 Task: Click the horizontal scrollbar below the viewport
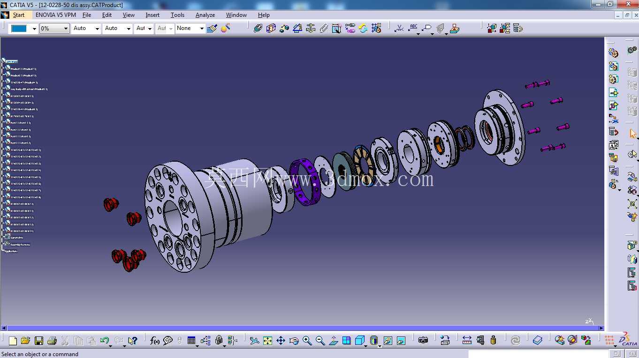click(x=303, y=328)
